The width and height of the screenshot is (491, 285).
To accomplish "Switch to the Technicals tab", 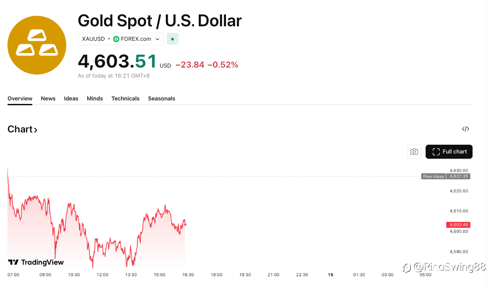I will point(125,99).
